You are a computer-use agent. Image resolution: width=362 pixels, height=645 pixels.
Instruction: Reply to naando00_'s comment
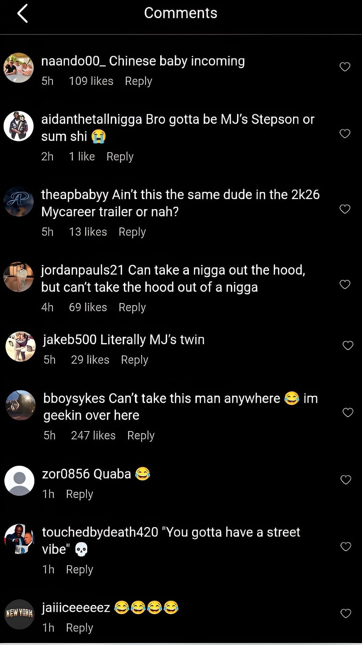click(139, 81)
